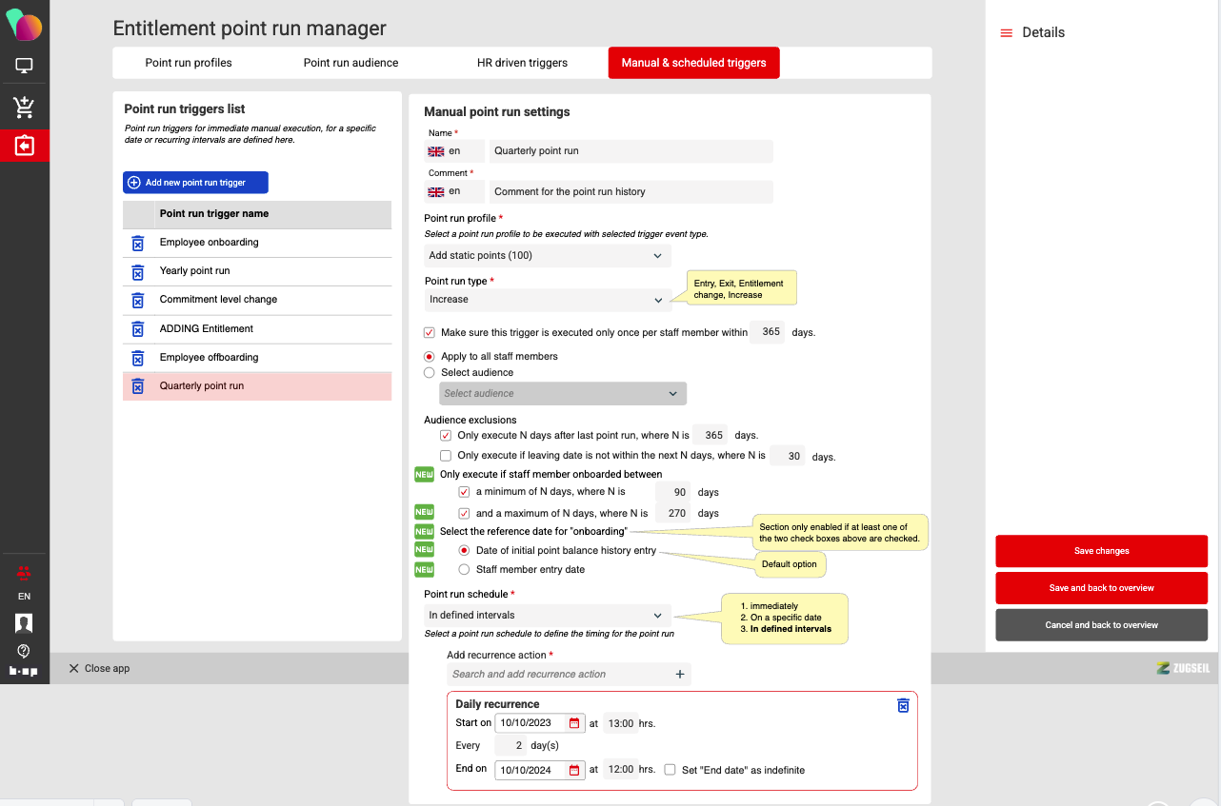Click the shopping cart sidebar icon

point(24,107)
